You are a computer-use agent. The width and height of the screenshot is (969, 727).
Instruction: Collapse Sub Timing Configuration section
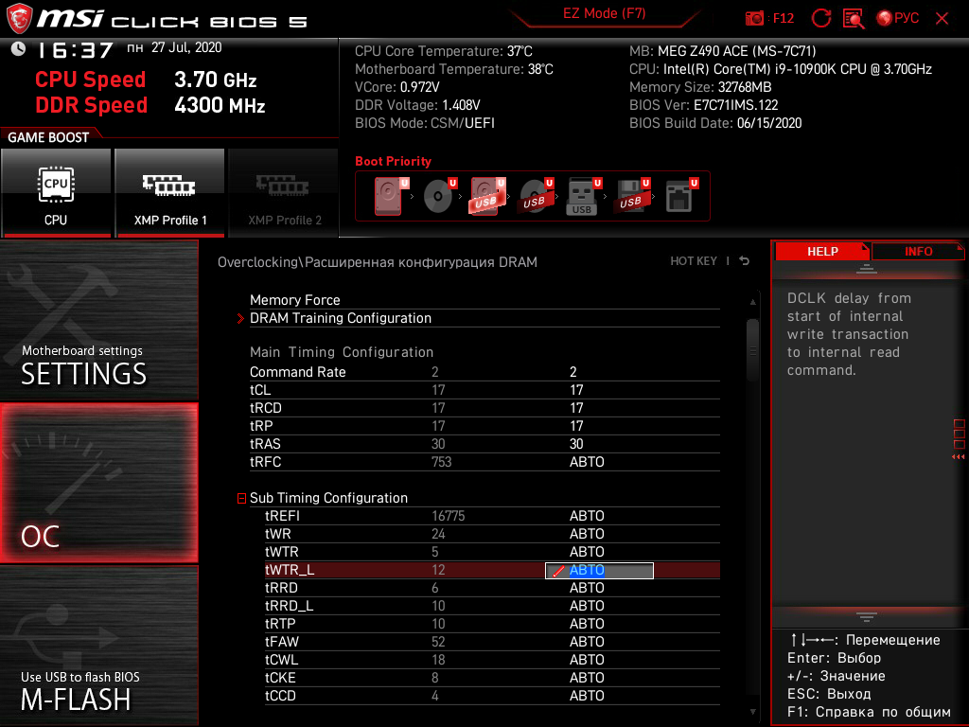click(x=241, y=498)
